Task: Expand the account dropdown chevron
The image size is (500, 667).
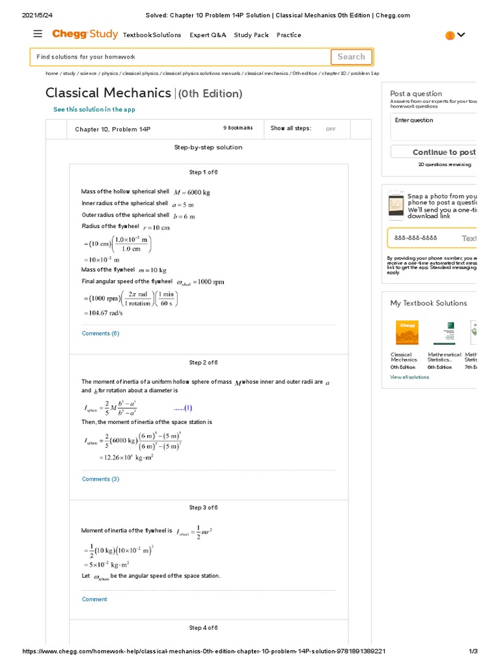Action: coord(462,35)
